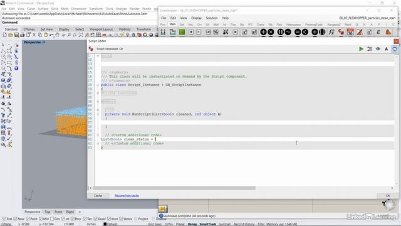Image resolution: width=401 pixels, height=226 pixels.
Task: Click the lock icon in Rhino toolbar
Action: pos(133,35)
